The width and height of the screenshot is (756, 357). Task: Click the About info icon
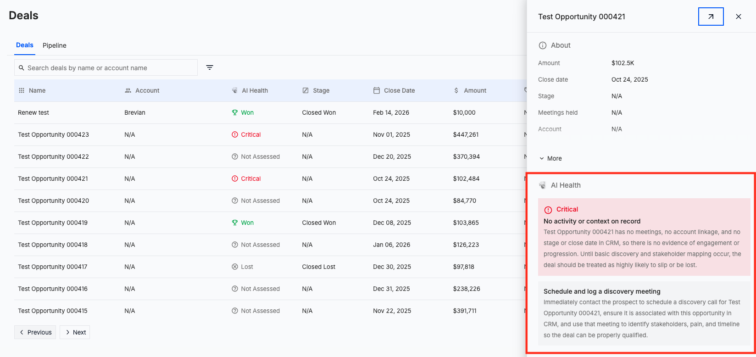[543, 45]
